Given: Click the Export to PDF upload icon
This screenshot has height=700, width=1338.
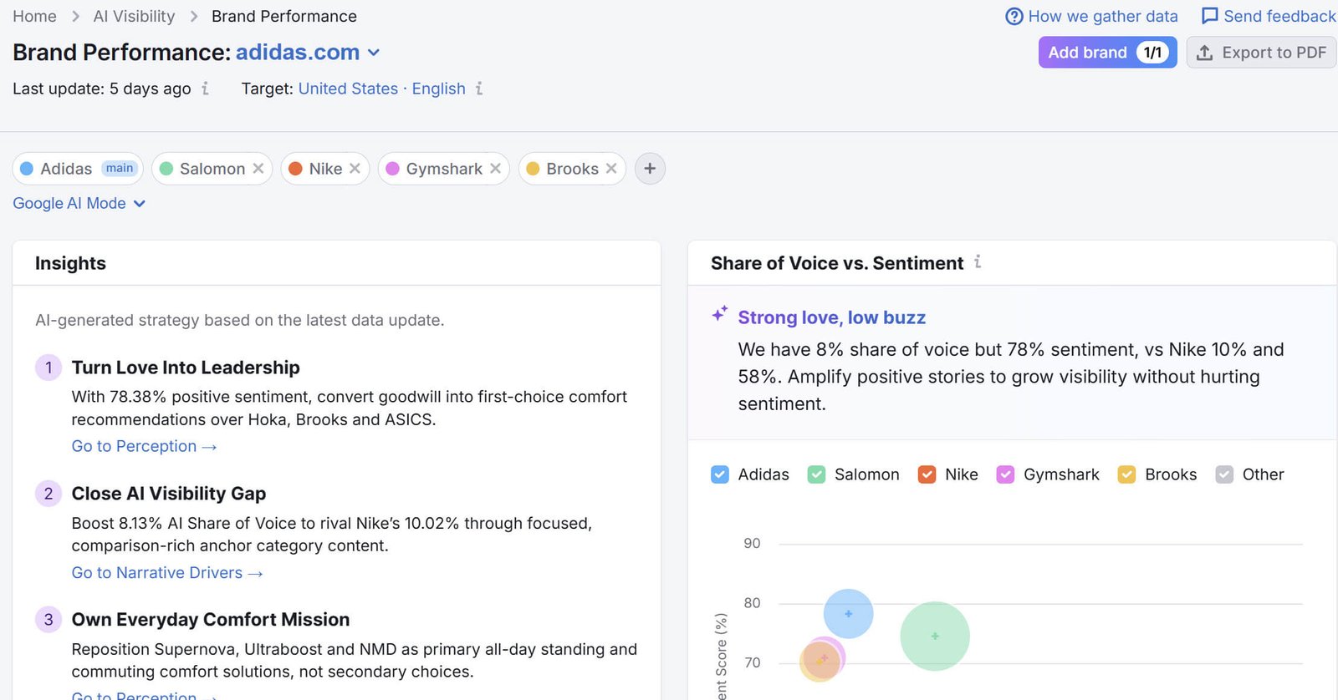Looking at the screenshot, I should [1204, 53].
